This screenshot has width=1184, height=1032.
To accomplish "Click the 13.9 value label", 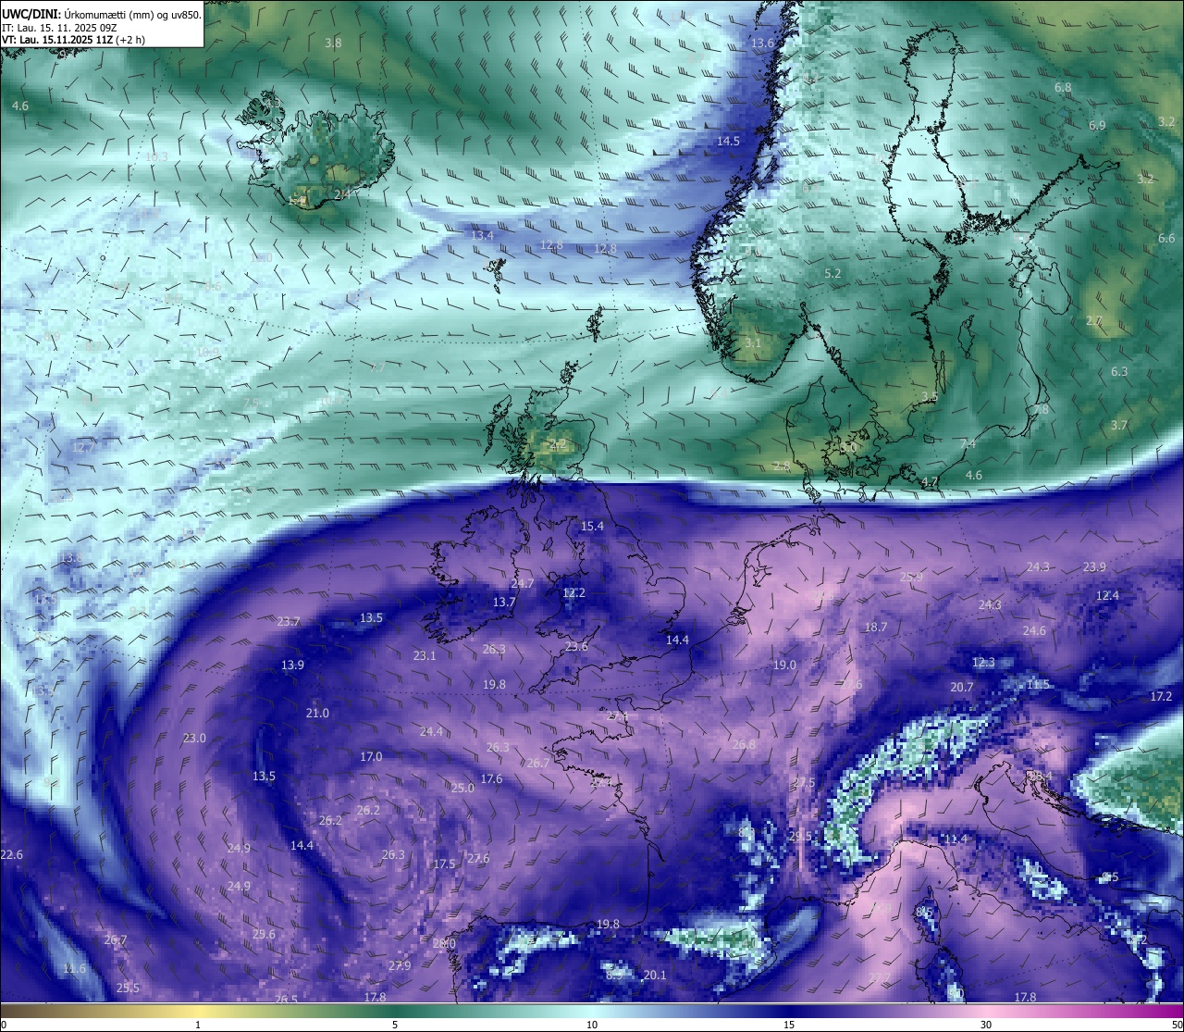I will pyautogui.click(x=293, y=665).
